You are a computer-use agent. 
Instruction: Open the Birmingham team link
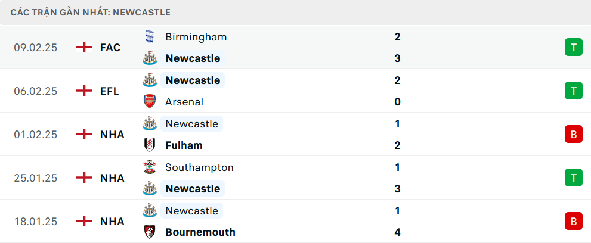click(x=196, y=37)
